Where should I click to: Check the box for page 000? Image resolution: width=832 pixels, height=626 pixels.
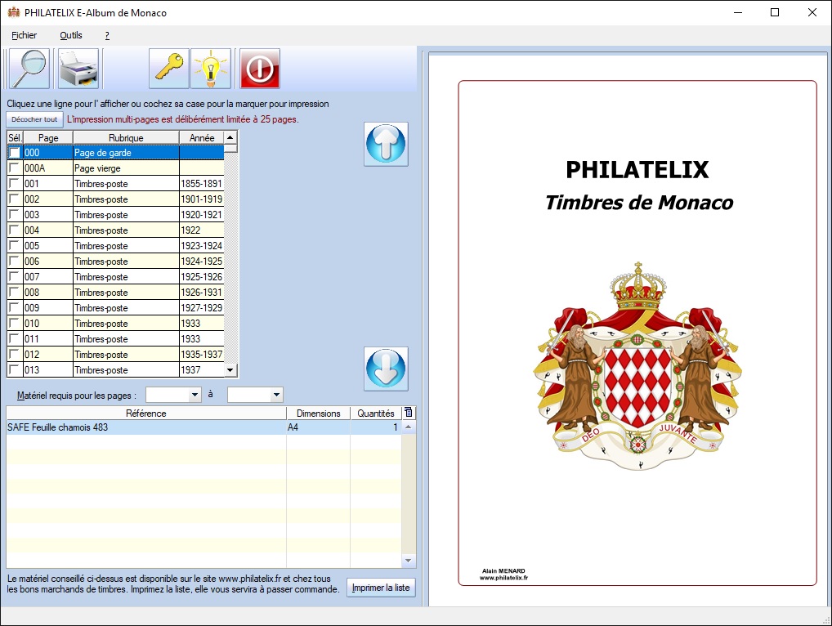pos(15,153)
